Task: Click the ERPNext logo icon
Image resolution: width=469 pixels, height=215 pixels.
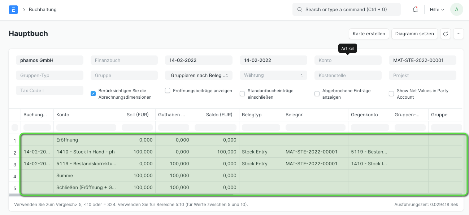Action: pos(13,10)
